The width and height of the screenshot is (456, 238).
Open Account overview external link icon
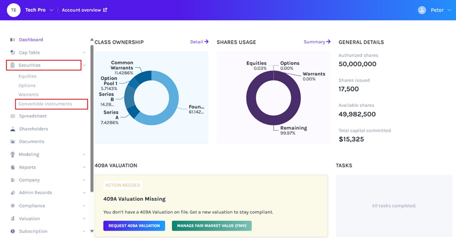pos(105,10)
